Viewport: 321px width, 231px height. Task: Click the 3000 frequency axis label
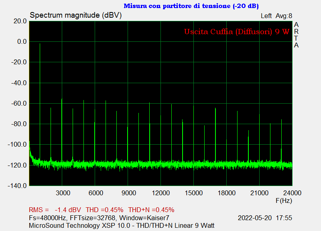63,193
